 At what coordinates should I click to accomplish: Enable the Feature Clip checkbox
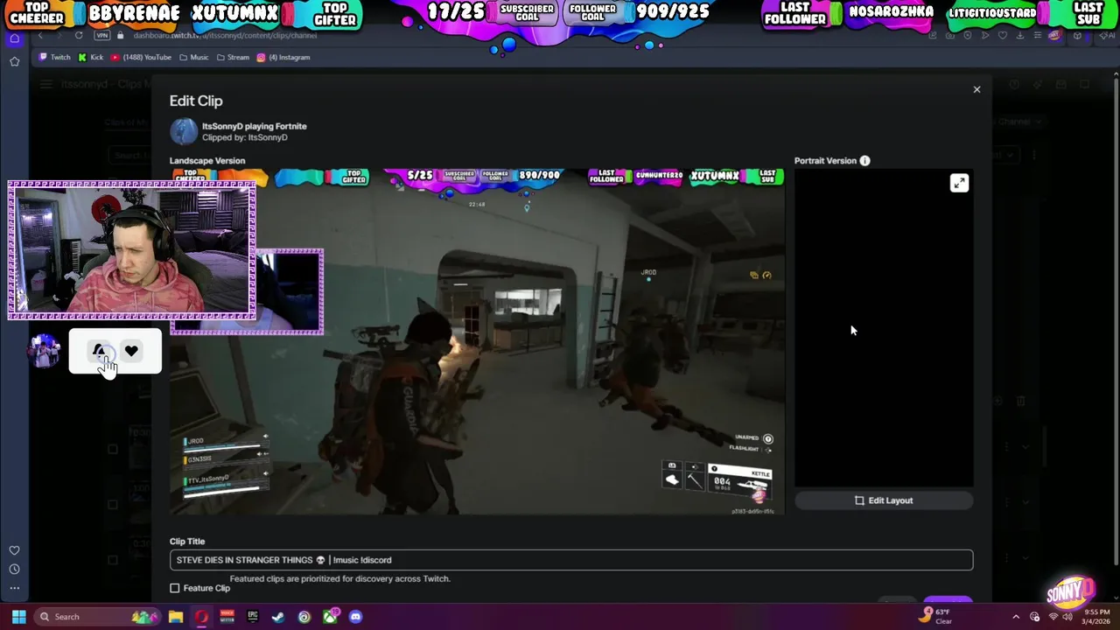pyautogui.click(x=175, y=588)
